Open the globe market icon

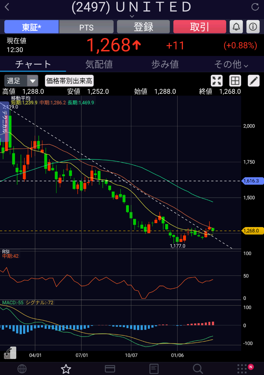point(22,369)
